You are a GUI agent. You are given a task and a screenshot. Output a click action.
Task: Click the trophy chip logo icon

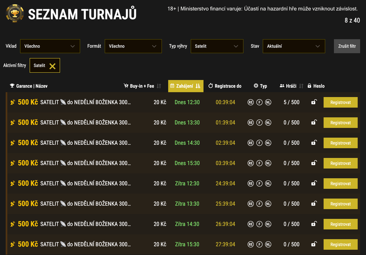pos(15,14)
